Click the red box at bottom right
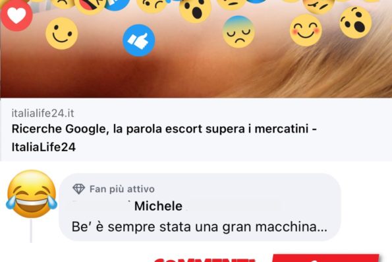 coord(325,258)
